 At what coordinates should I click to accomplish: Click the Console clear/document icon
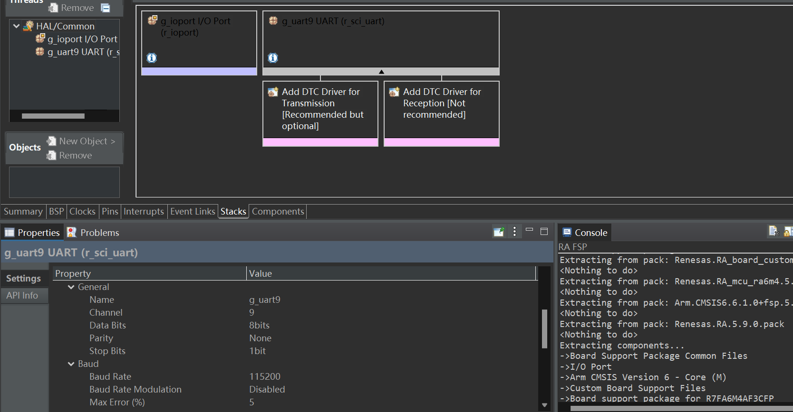click(x=774, y=231)
